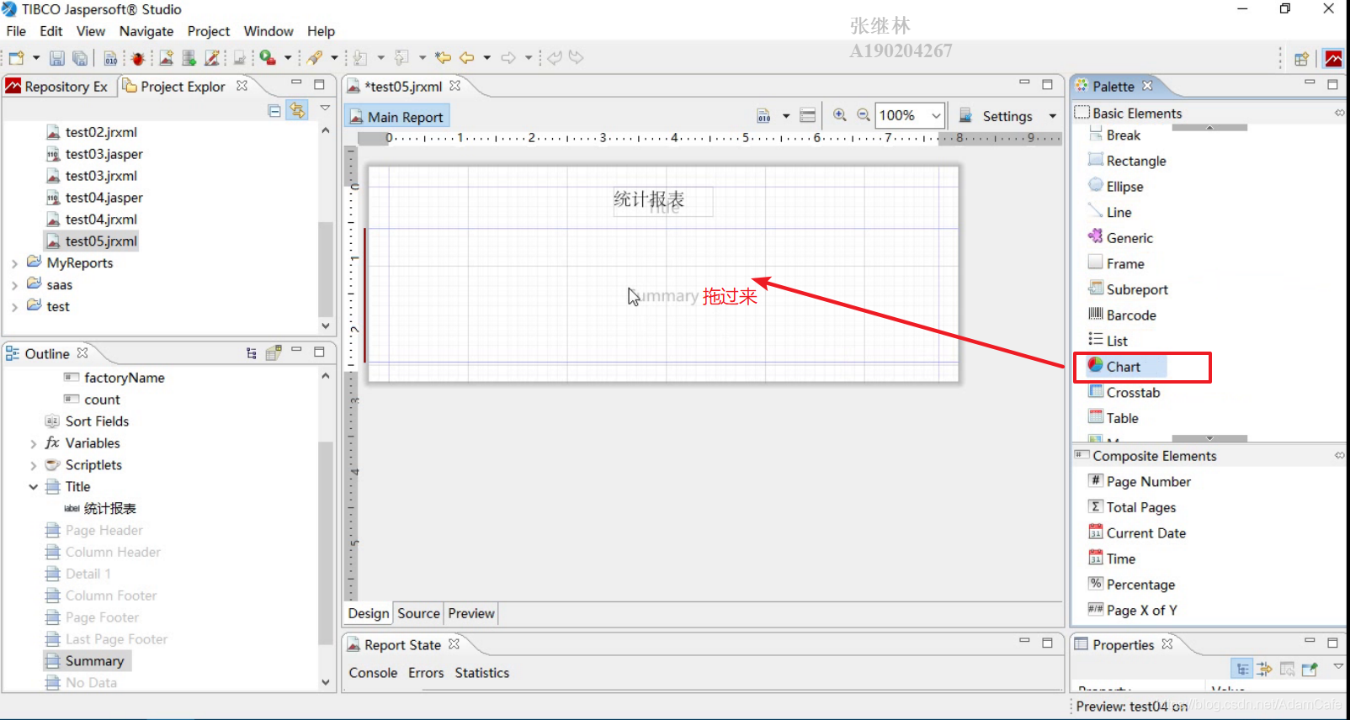
Task: Click the Zoom In magnifier icon
Action: (840, 115)
